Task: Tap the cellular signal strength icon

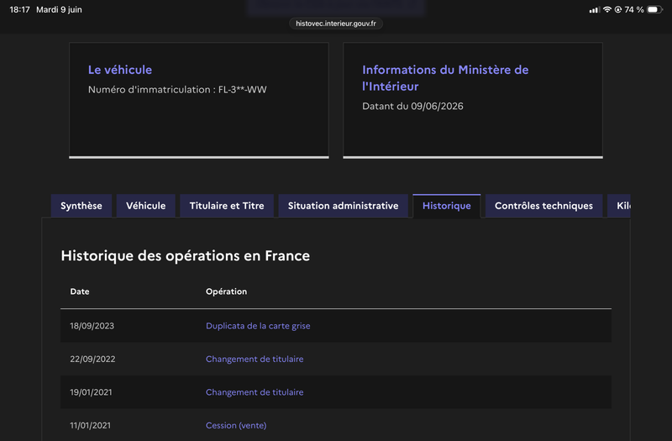Action: click(x=595, y=10)
